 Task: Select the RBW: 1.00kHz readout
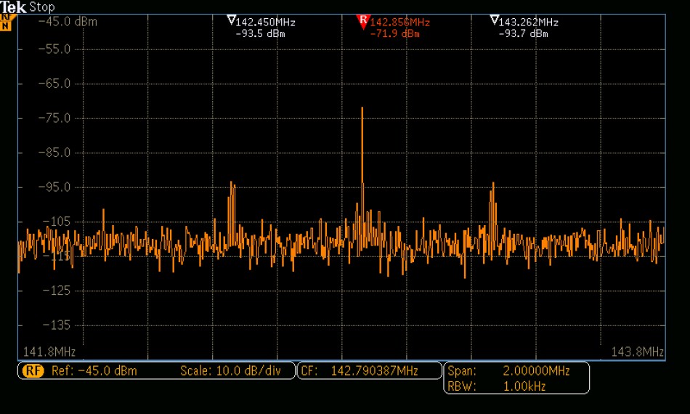tap(497, 386)
